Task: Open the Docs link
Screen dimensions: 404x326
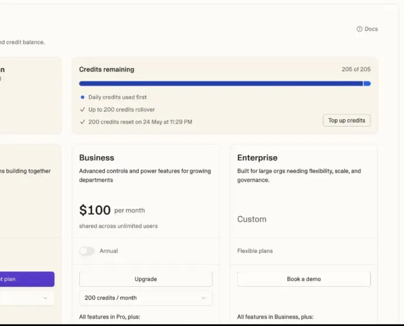Action: click(x=371, y=29)
